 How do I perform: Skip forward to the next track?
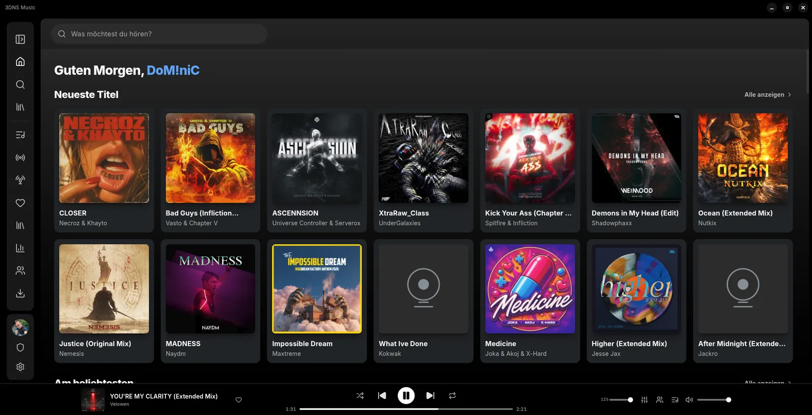point(430,396)
